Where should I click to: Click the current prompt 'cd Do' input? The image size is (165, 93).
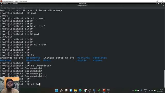[x=36, y=84]
